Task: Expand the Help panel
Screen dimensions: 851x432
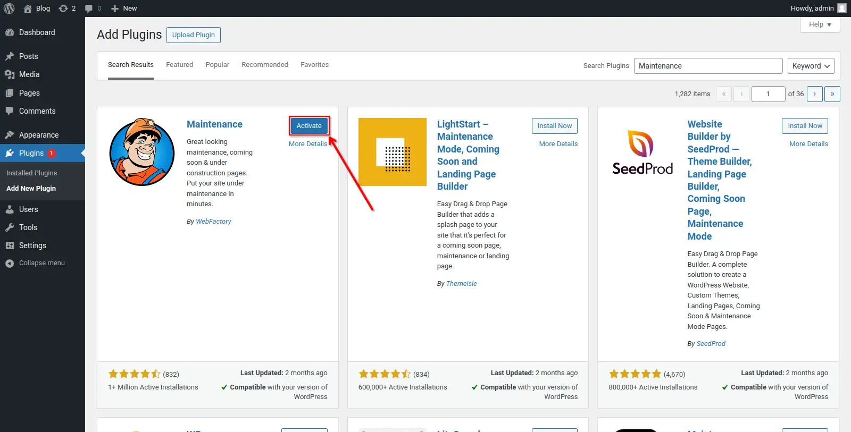Action: 820,24
